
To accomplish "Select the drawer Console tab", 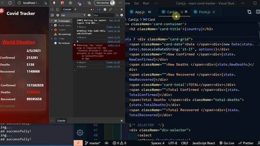I will (x=61, y=121).
